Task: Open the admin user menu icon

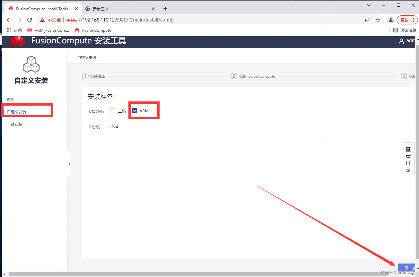Action: (401, 41)
